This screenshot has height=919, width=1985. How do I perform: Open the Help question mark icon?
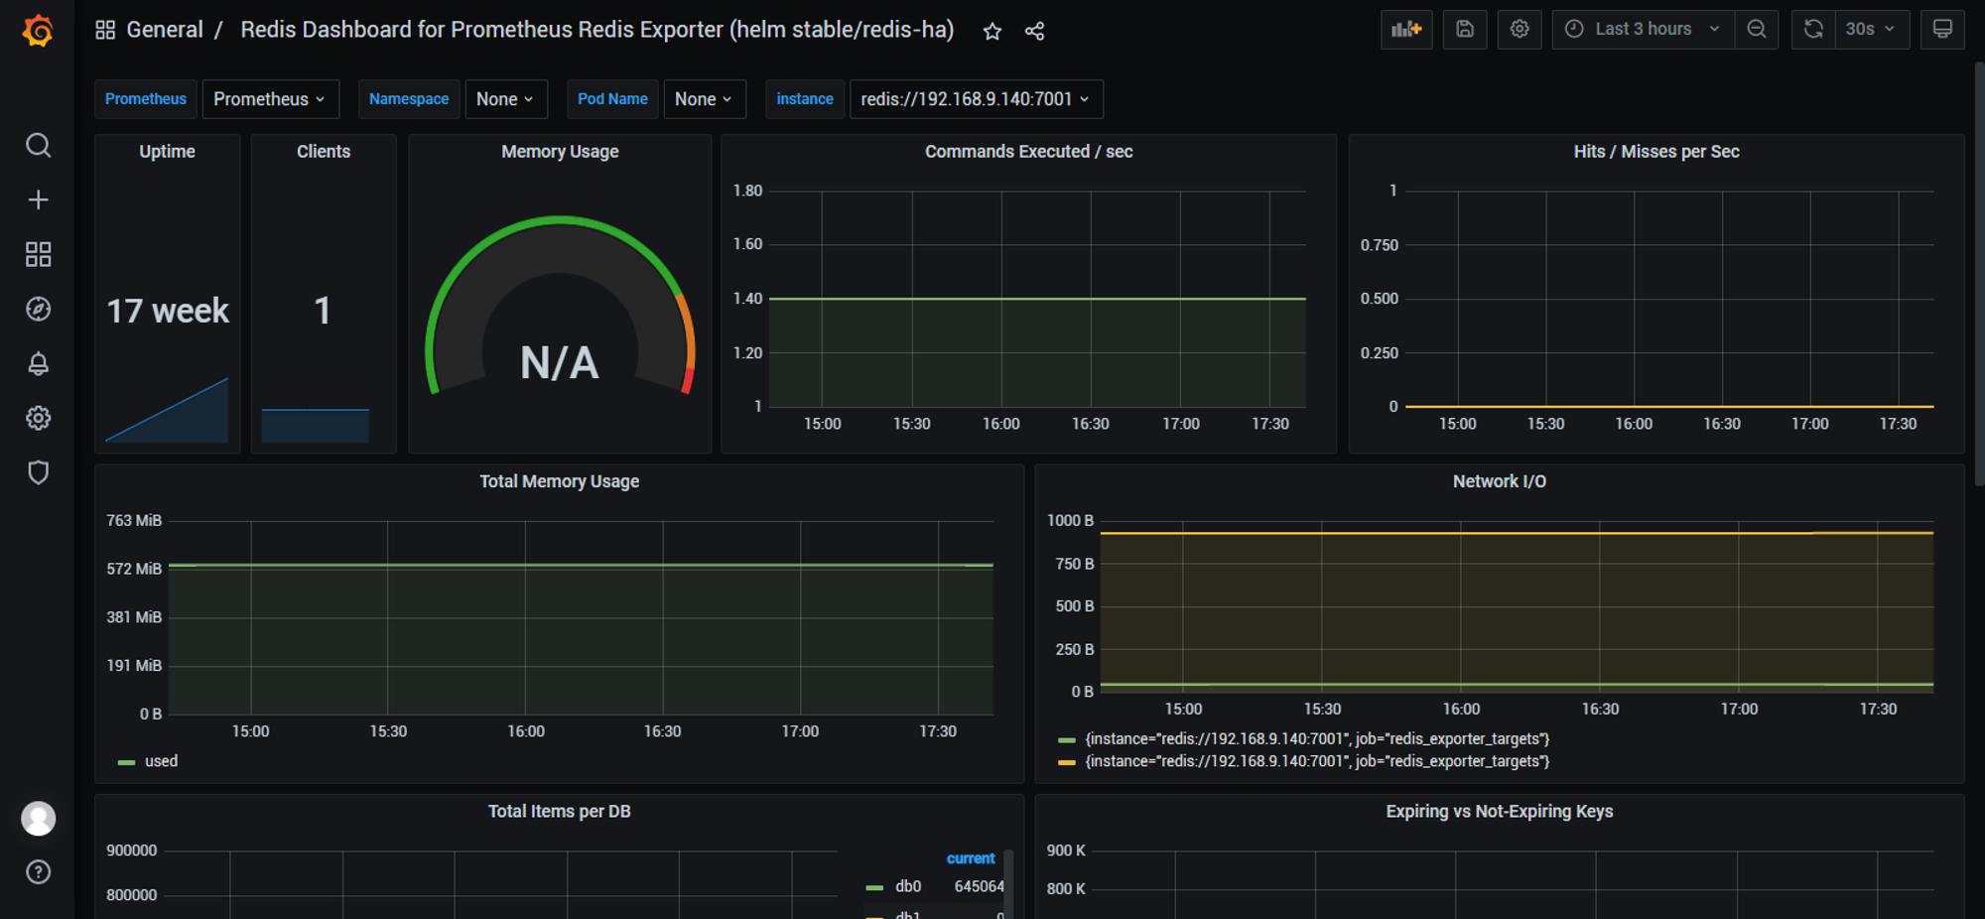(38, 872)
